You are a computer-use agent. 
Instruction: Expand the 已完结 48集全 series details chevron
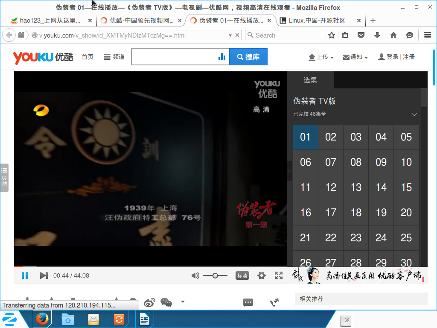(414, 114)
